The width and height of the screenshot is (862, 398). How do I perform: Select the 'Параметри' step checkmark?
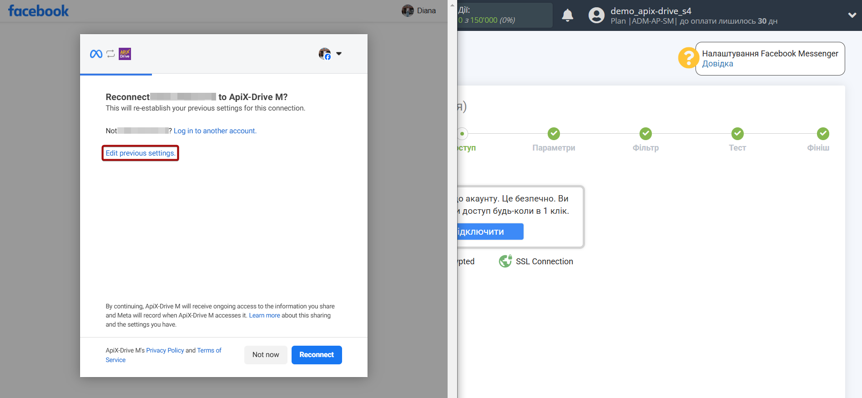(x=554, y=134)
